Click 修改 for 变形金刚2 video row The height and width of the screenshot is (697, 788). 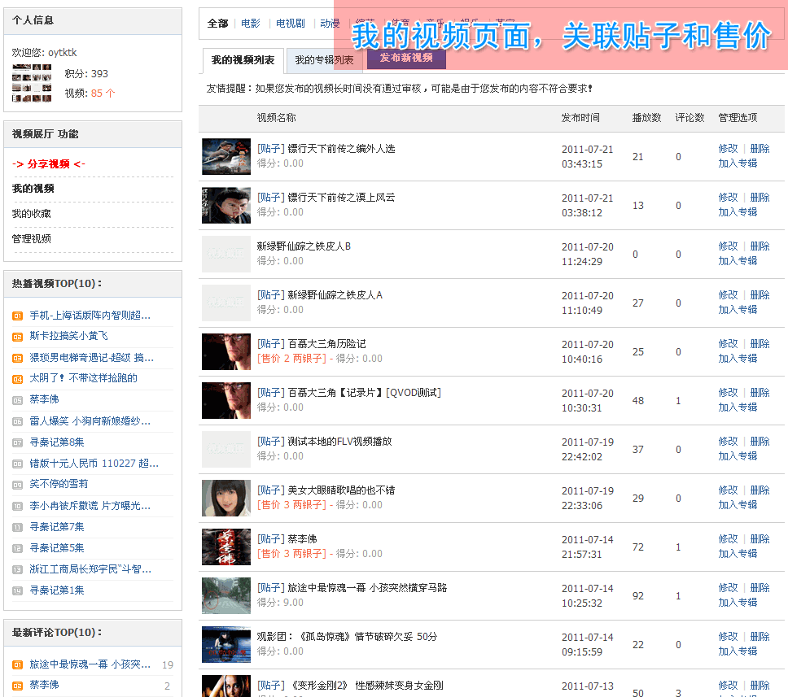coord(729,685)
